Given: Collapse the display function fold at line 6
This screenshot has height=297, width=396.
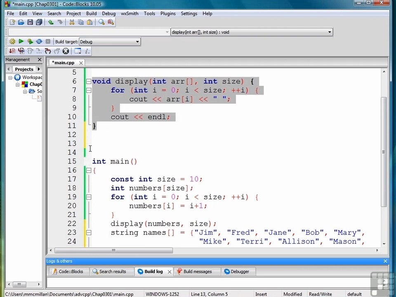Looking at the screenshot, I should [x=89, y=81].
